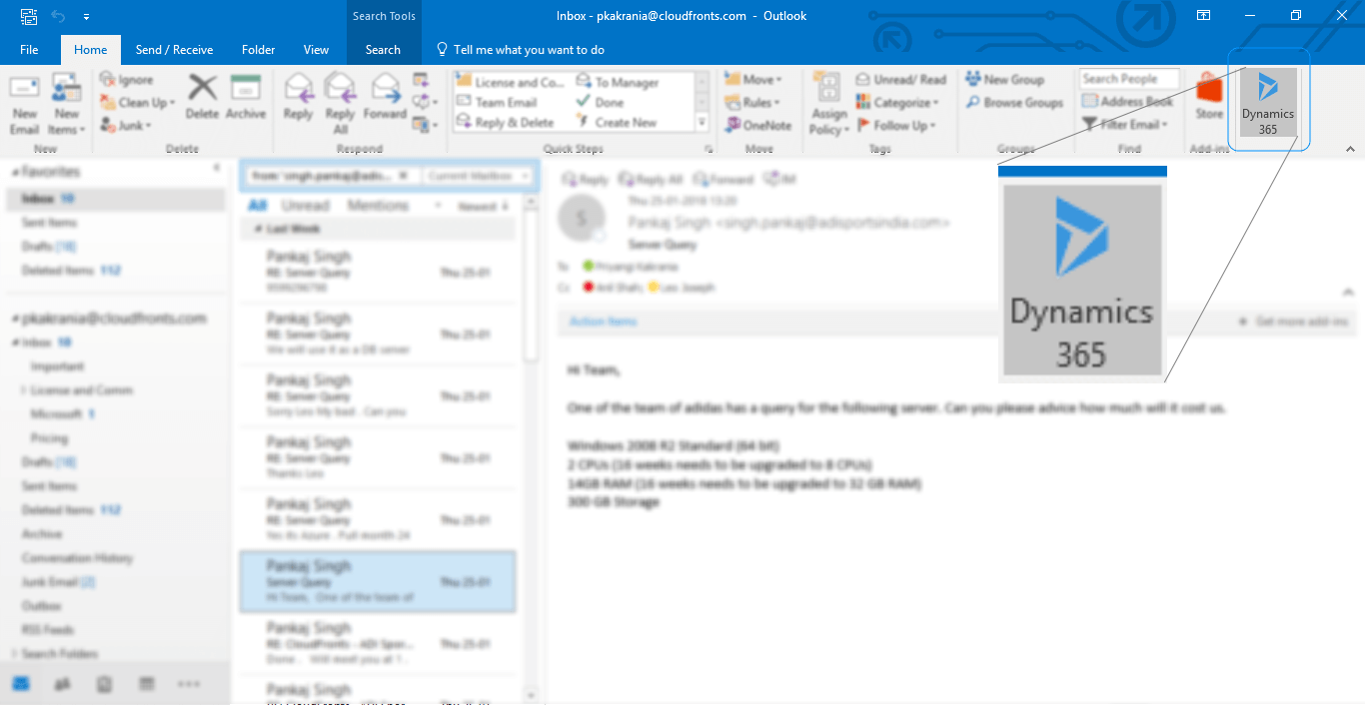This screenshot has width=1365, height=705.
Task: Switch to the Search tab
Action: point(383,50)
